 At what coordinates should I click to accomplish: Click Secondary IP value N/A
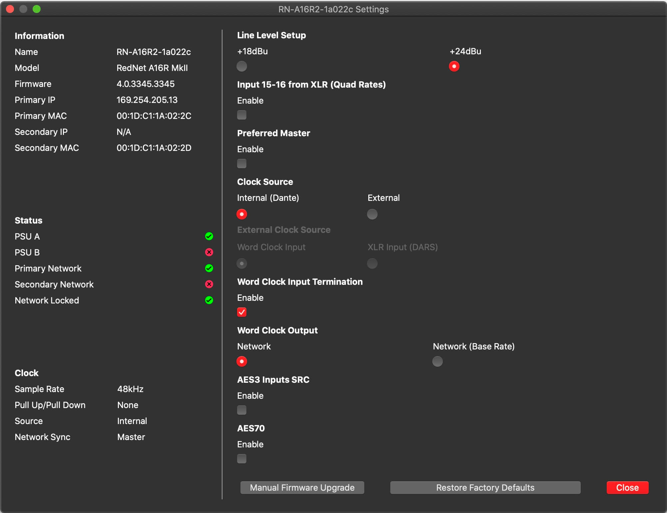pyautogui.click(x=124, y=132)
